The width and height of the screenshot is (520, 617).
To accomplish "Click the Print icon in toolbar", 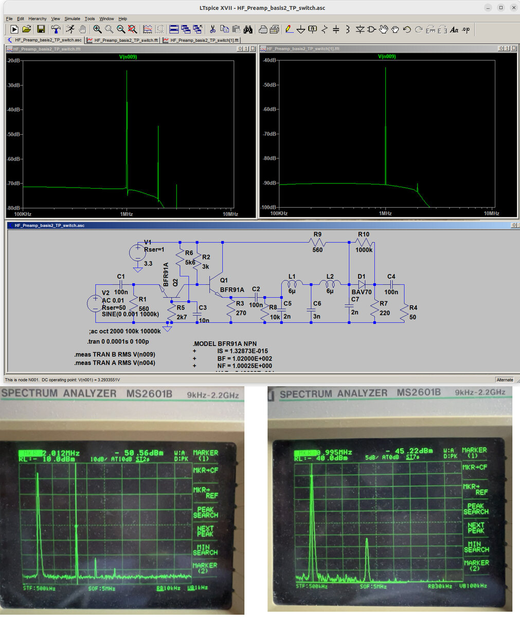I will 263,30.
